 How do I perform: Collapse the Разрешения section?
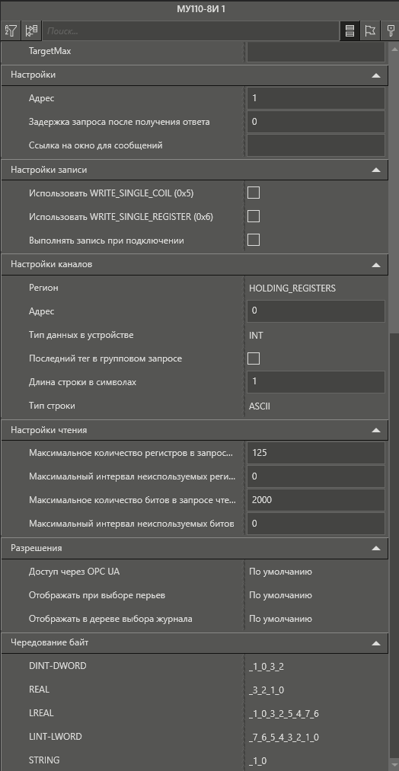[x=376, y=548]
